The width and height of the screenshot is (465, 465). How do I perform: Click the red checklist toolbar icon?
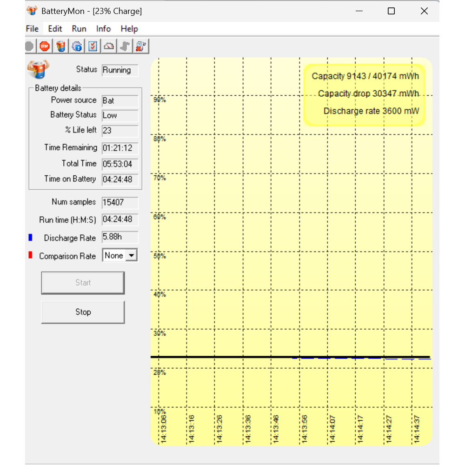93,46
